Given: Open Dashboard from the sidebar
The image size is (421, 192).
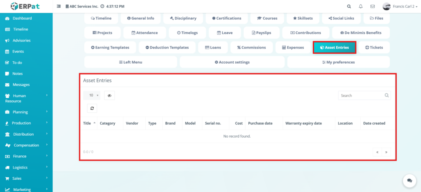Looking at the screenshot, I should tap(22, 19).
